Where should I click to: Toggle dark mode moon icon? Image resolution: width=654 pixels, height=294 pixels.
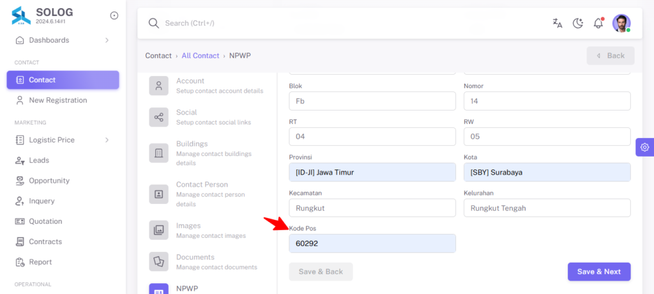(x=577, y=24)
